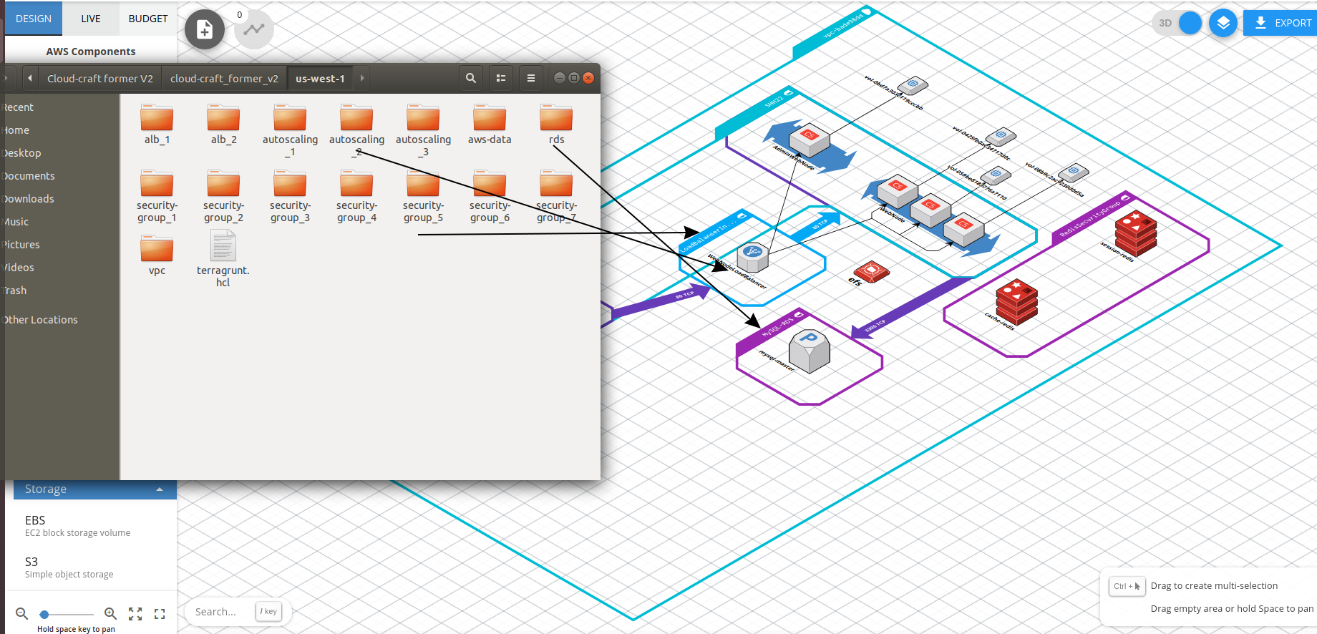The image size is (1317, 634).
Task: Switch to the LIVE tab
Action: click(91, 19)
